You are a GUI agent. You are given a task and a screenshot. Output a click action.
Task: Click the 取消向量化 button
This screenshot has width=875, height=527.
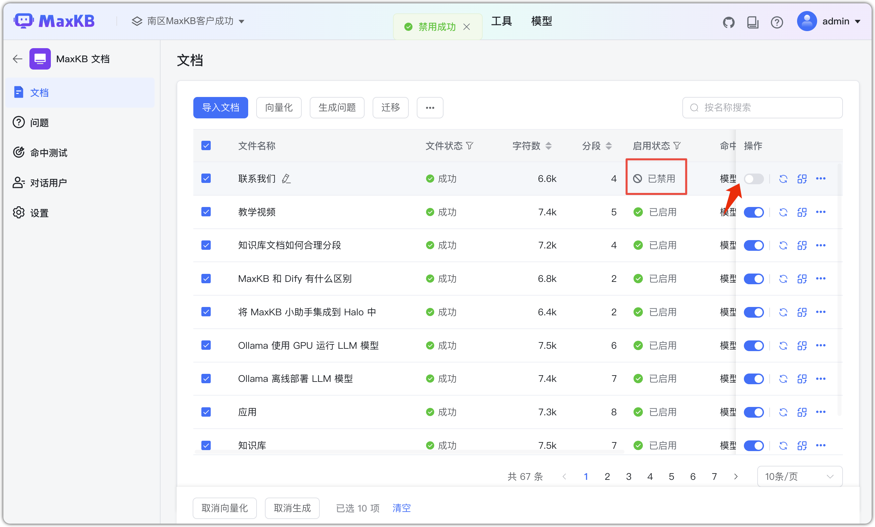[224, 508]
